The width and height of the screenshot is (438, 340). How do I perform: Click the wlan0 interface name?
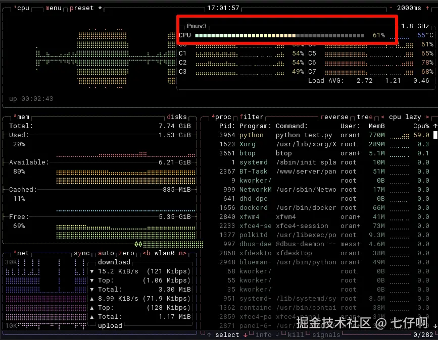pos(165,253)
